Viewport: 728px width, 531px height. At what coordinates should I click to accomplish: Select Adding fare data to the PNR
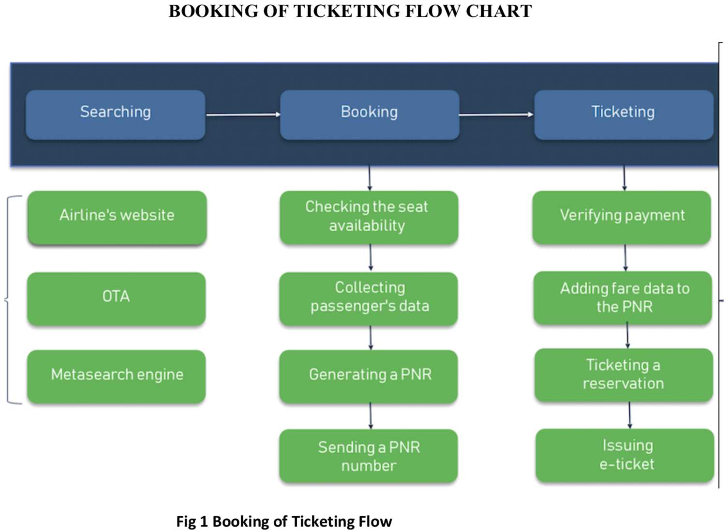click(623, 298)
